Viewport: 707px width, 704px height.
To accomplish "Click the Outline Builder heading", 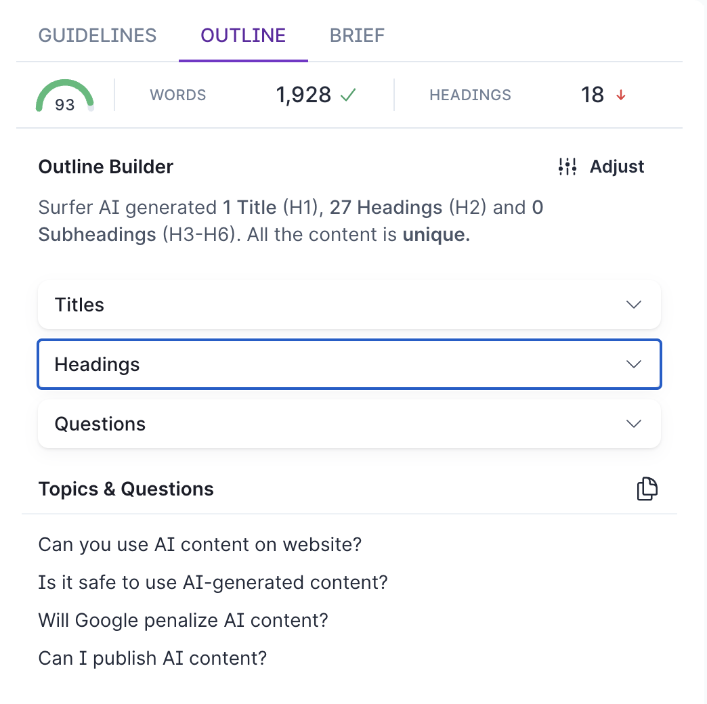I will click(x=106, y=167).
